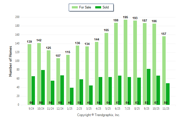This screenshot has width=182, height=122.
Task: Click the 9/24 x-axis date label
Action: 31,108
